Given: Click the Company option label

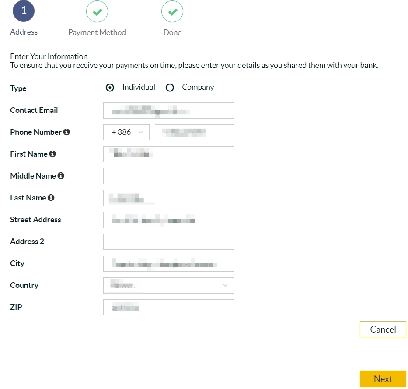Looking at the screenshot, I should tap(198, 87).
